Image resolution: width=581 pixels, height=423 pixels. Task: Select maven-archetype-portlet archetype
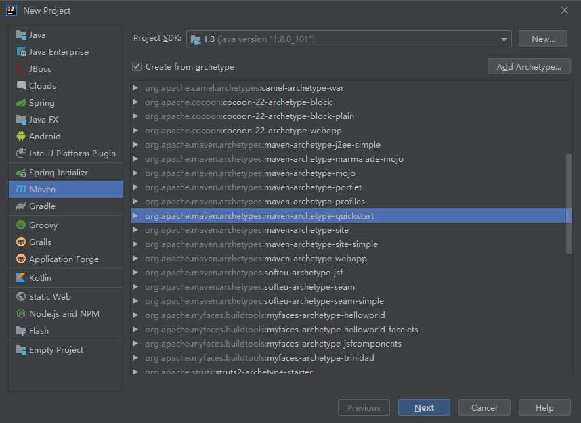[351, 187]
